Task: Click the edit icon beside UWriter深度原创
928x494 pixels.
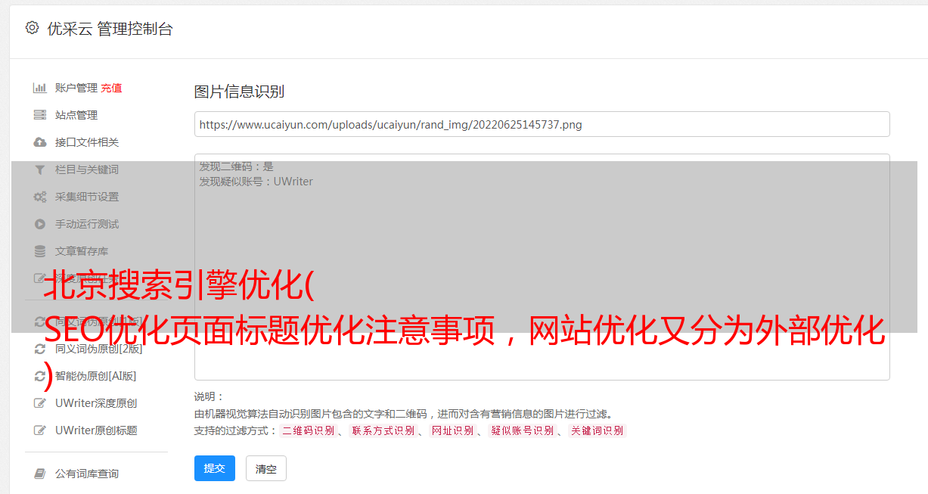Action: pyautogui.click(x=40, y=403)
